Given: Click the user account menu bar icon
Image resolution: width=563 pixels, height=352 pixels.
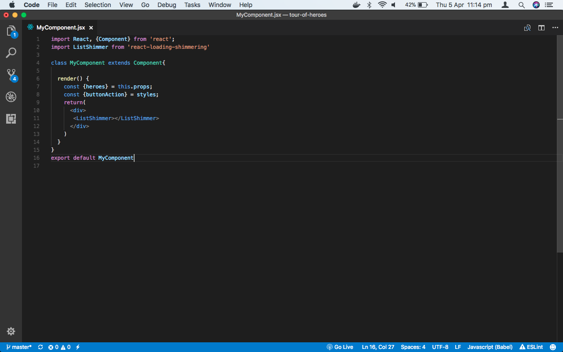Looking at the screenshot, I should coord(505,5).
